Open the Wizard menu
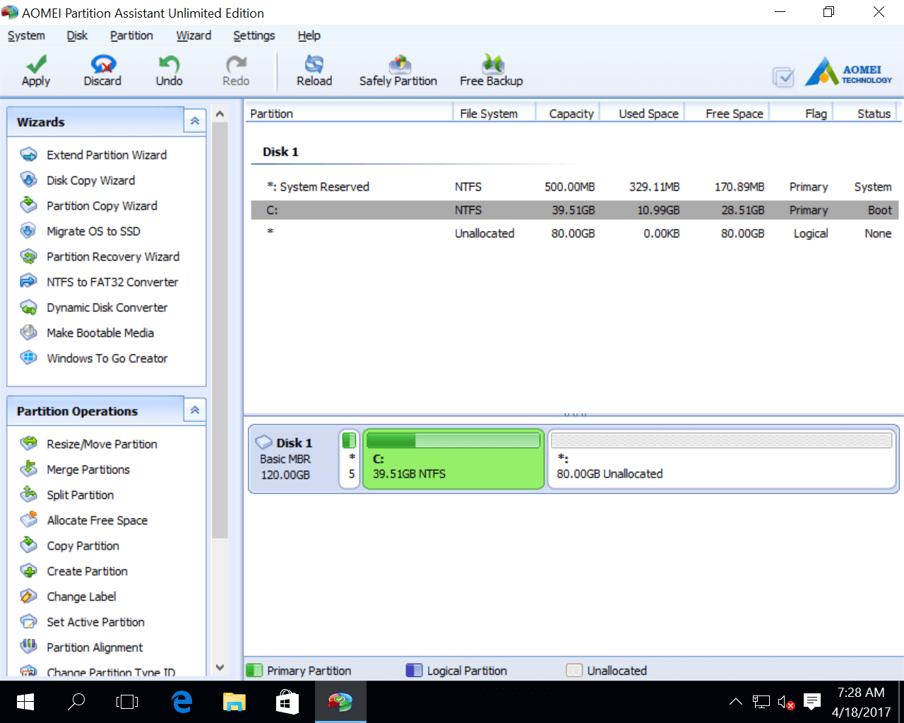This screenshot has width=904, height=723. [x=194, y=35]
